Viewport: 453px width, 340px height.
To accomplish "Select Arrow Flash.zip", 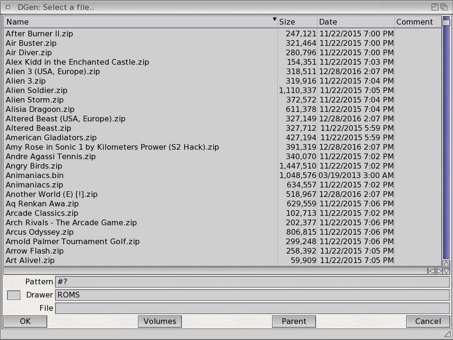I will pyautogui.click(x=223, y=251).
